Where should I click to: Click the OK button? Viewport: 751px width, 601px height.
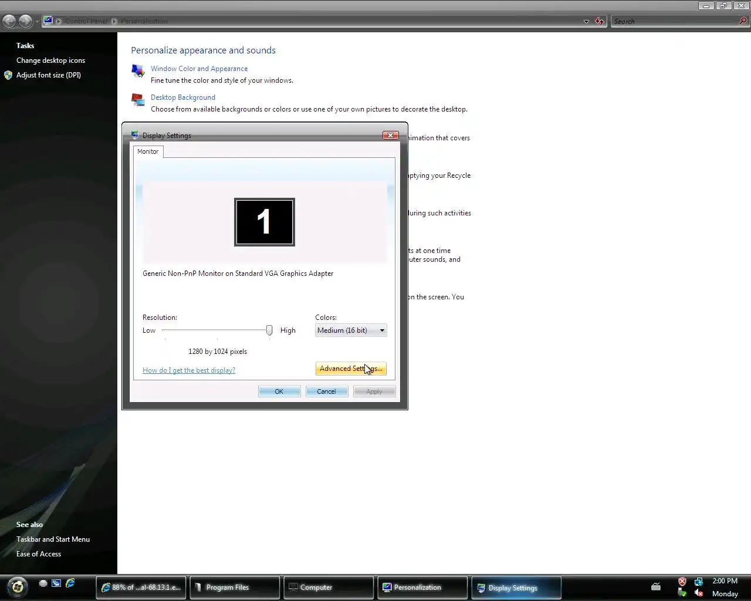coord(279,391)
